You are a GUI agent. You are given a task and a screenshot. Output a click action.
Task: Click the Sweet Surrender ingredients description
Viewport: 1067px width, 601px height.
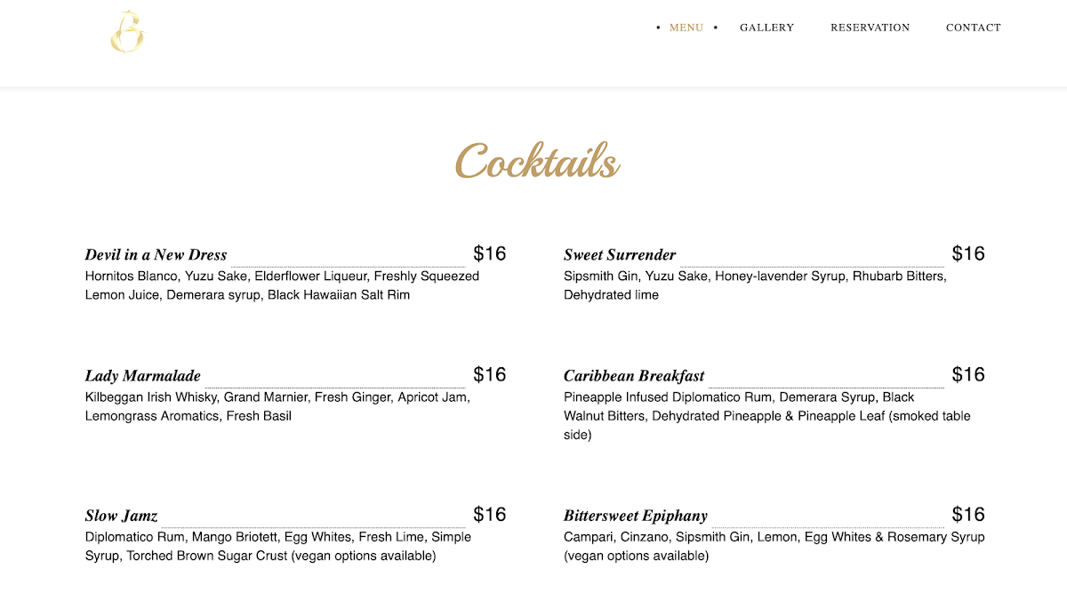(x=755, y=285)
